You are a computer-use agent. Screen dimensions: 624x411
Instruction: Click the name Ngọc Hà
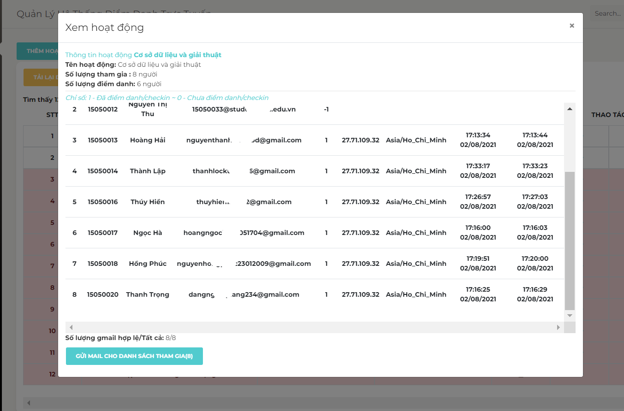[148, 233]
